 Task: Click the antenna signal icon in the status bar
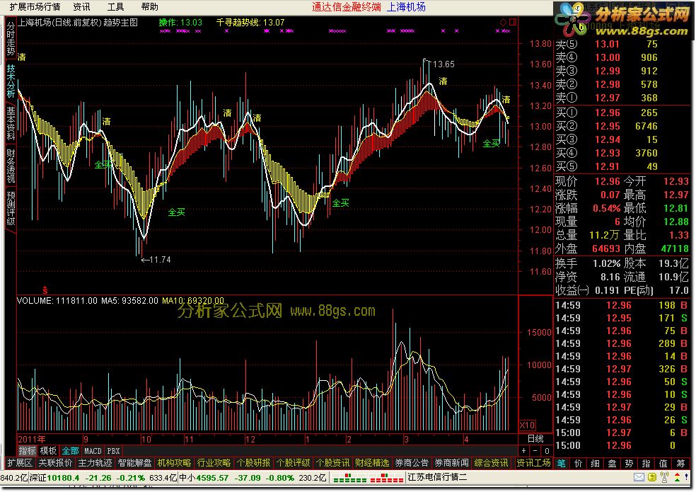pos(664,478)
